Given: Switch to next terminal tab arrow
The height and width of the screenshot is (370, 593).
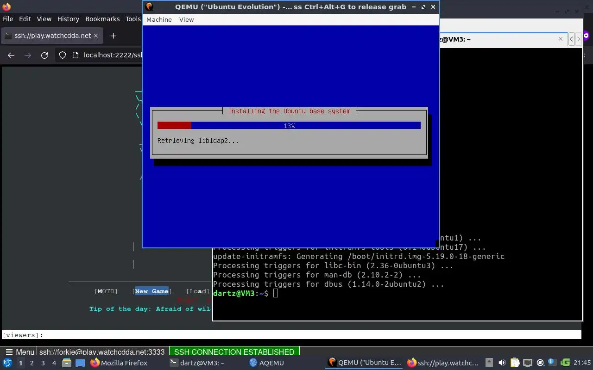Looking at the screenshot, I should pyautogui.click(x=578, y=39).
